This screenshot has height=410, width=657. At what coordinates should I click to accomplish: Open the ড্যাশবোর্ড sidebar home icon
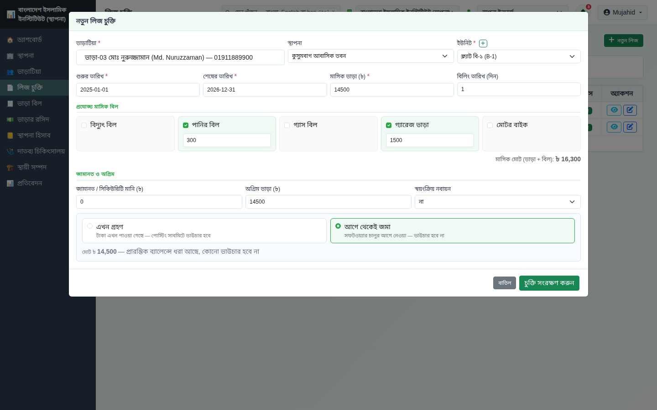(x=10, y=40)
